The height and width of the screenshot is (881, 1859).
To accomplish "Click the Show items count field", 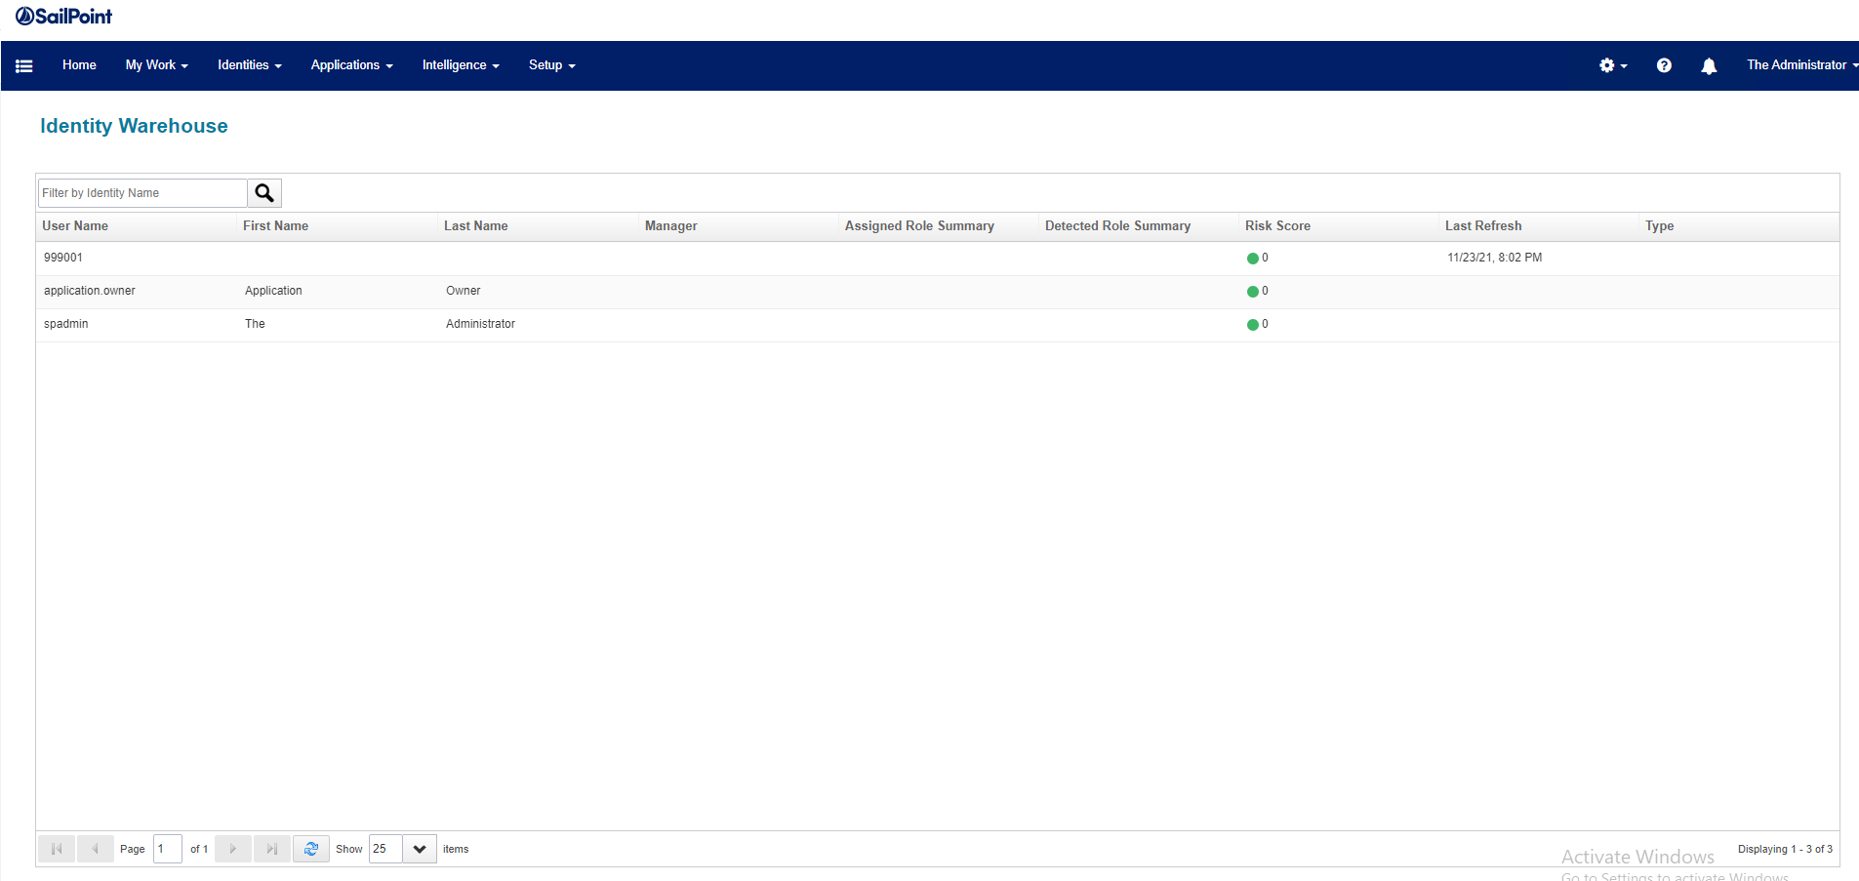I will tap(385, 849).
